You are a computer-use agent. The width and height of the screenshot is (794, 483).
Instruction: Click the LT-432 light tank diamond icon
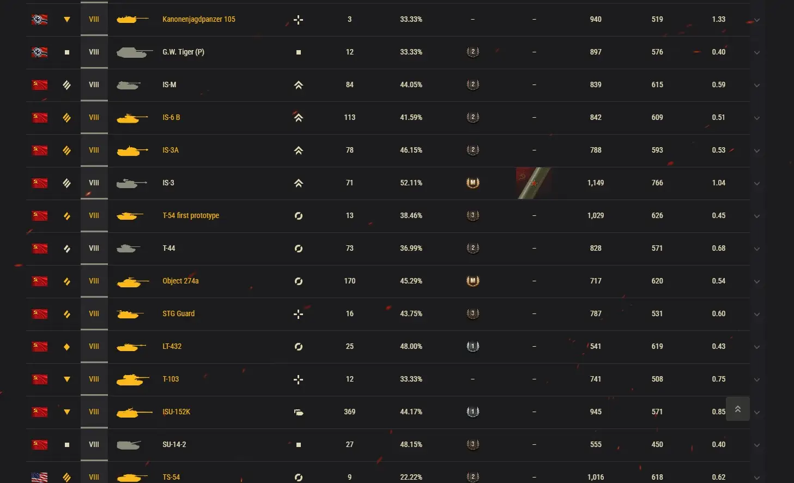(67, 347)
